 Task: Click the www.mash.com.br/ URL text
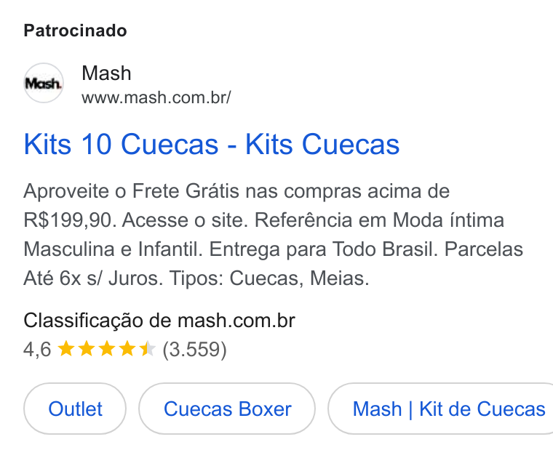click(x=156, y=97)
